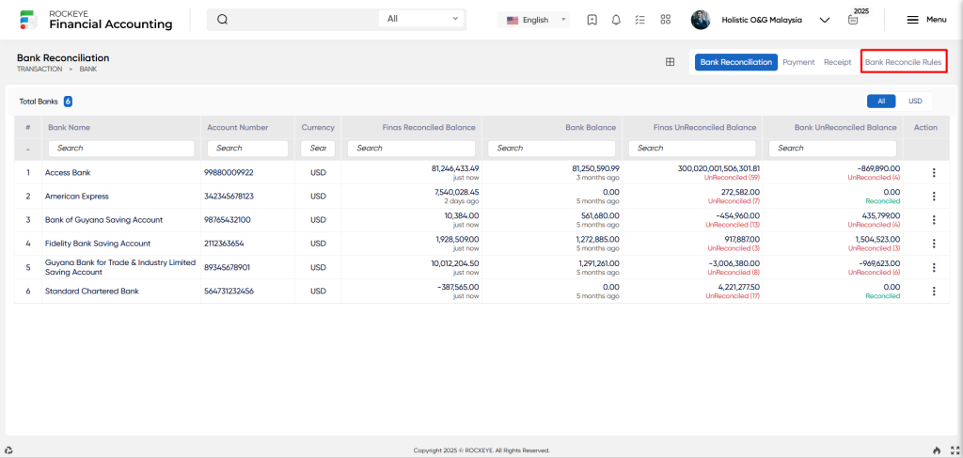963x458 pixels.
Task: Open action menu for American Express
Action: pos(934,197)
